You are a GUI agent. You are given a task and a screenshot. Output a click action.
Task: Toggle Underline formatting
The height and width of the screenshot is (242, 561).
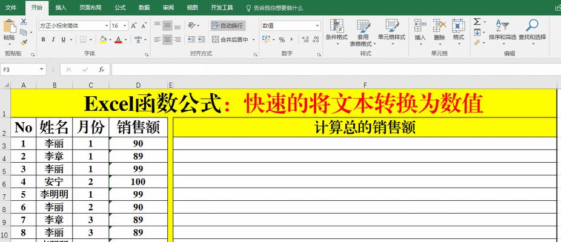tap(63, 39)
